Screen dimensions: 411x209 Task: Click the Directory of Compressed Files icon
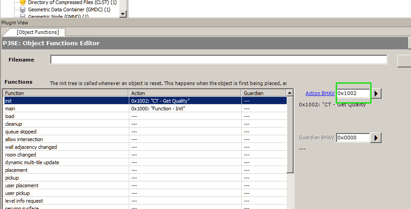[23, 2]
